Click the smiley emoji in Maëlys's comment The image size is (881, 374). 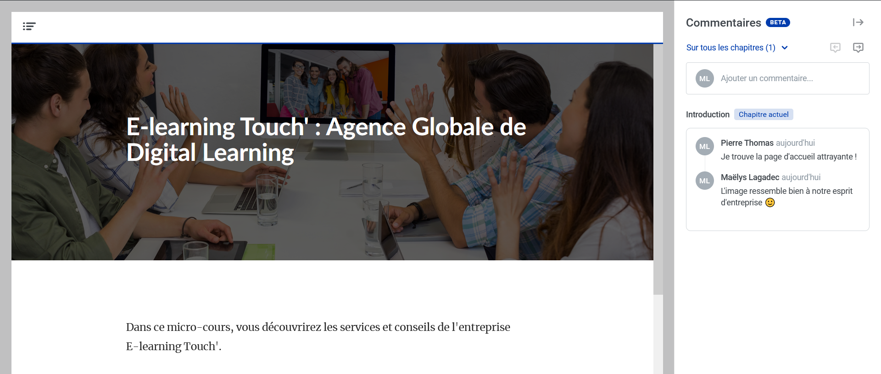pos(770,203)
